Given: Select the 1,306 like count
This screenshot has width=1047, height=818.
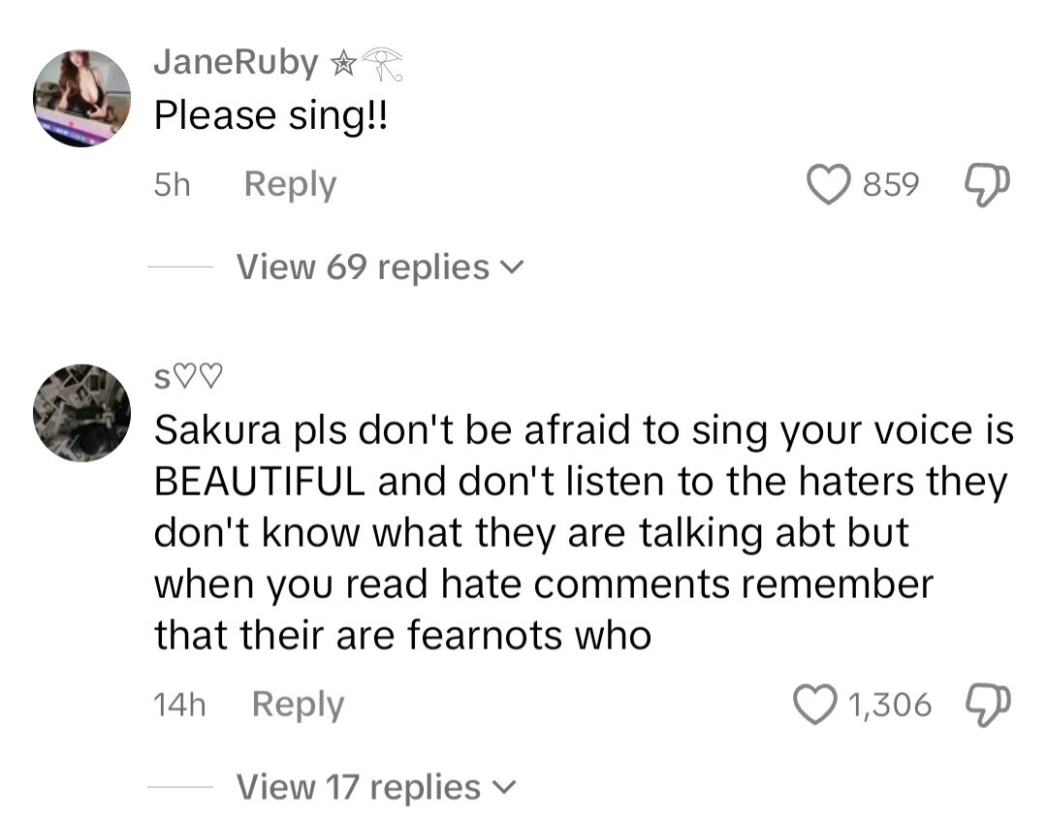Looking at the screenshot, I should point(893,704).
